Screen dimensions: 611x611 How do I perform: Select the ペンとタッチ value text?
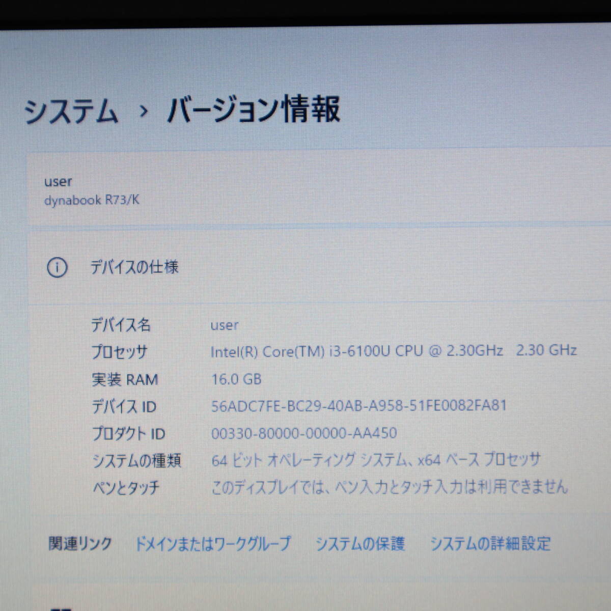390,487
